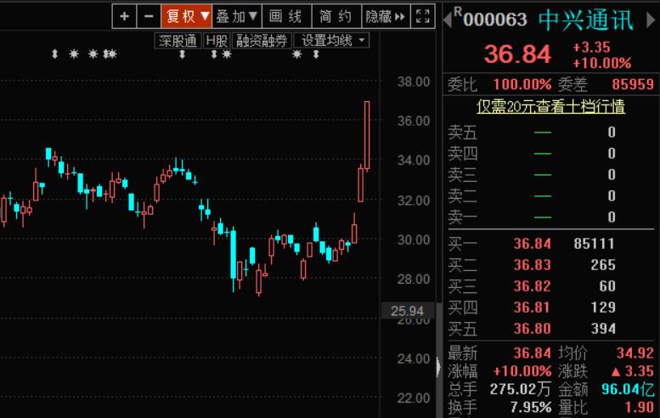Click the 买四 price 36.81
Viewport: 660px width, 418px height.
tap(532, 308)
